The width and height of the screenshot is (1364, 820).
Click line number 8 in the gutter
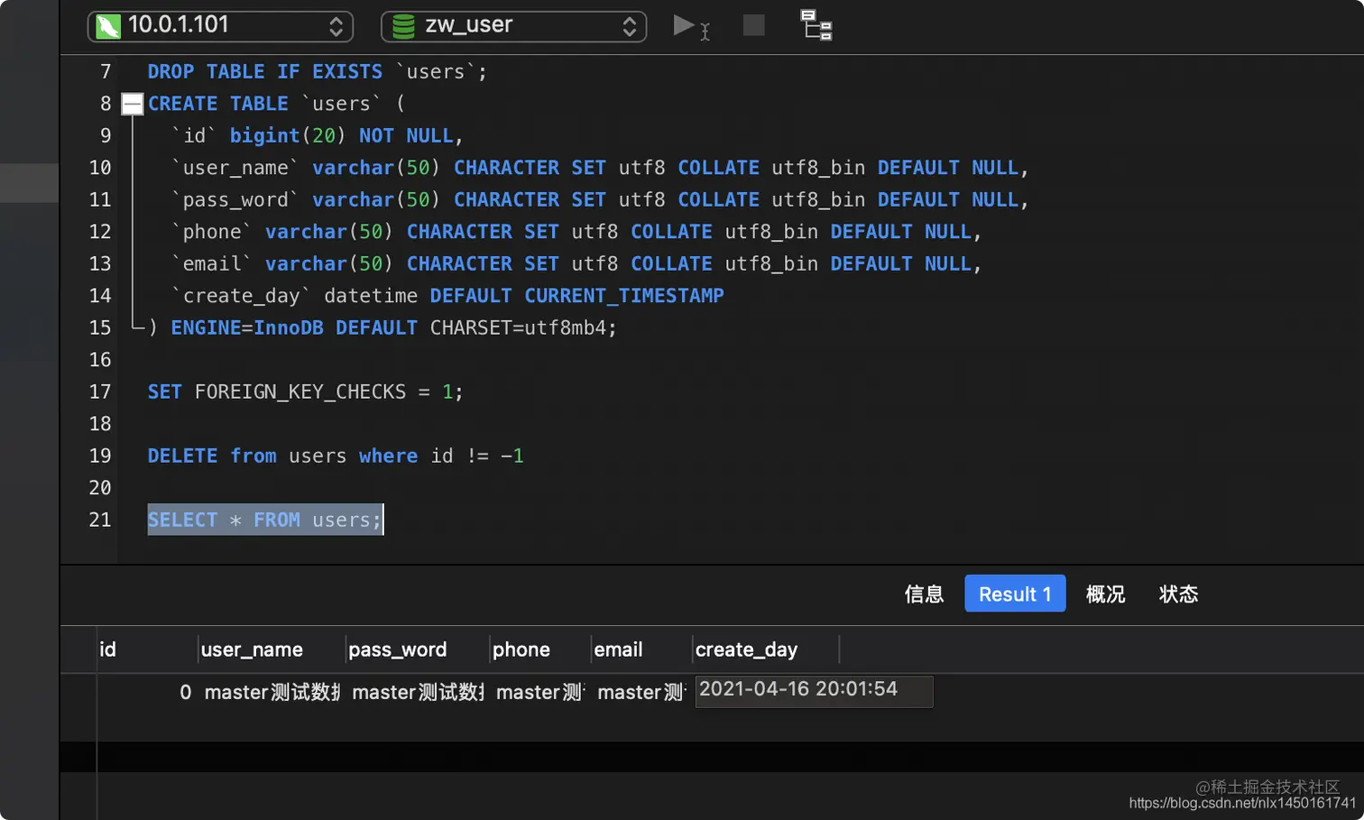click(x=106, y=104)
